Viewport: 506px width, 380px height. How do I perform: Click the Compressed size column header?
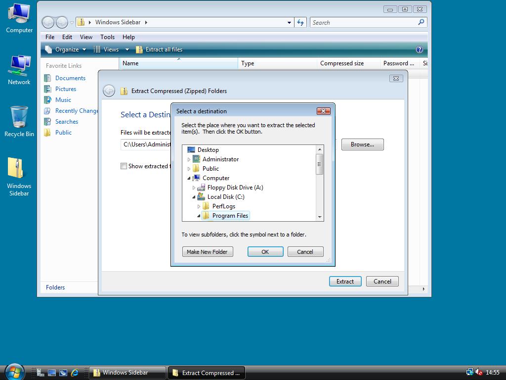[348, 63]
